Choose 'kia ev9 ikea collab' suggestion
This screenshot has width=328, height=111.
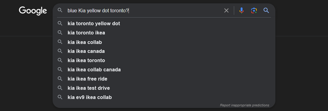coord(164,97)
